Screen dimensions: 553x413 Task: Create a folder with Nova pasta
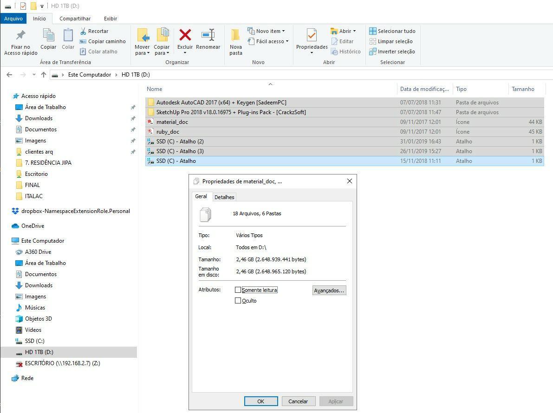coord(235,42)
